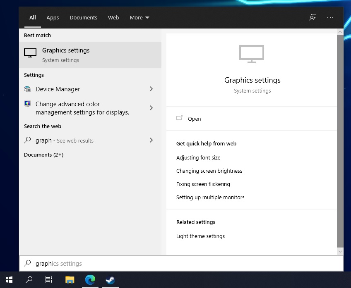Click the Best match heading

(37, 35)
